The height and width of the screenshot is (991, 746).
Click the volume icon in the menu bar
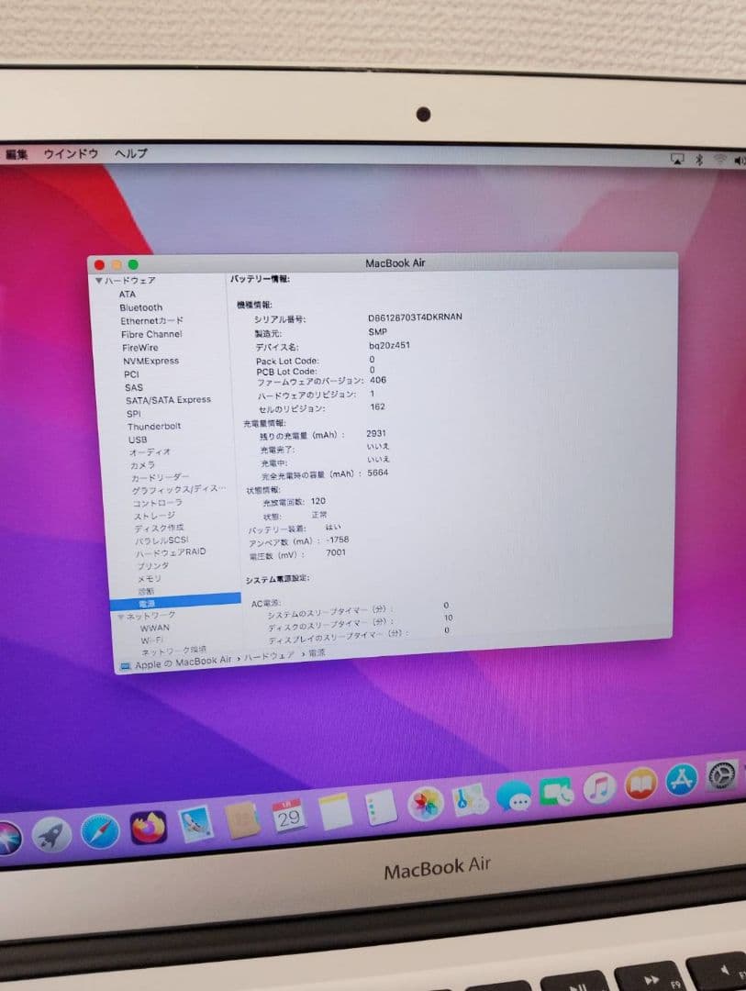pos(739,158)
